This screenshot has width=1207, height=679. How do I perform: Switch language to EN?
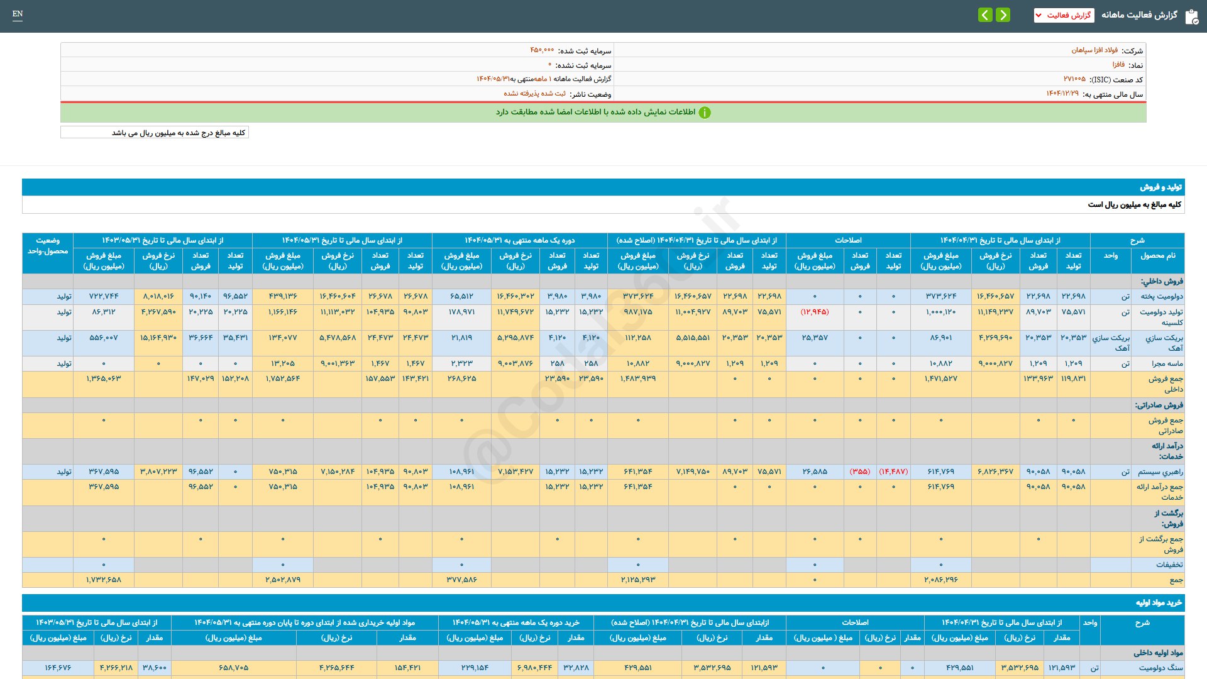[x=18, y=14]
